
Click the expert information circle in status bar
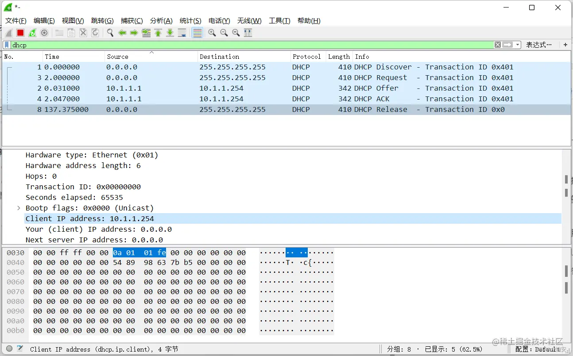[x=9, y=349]
